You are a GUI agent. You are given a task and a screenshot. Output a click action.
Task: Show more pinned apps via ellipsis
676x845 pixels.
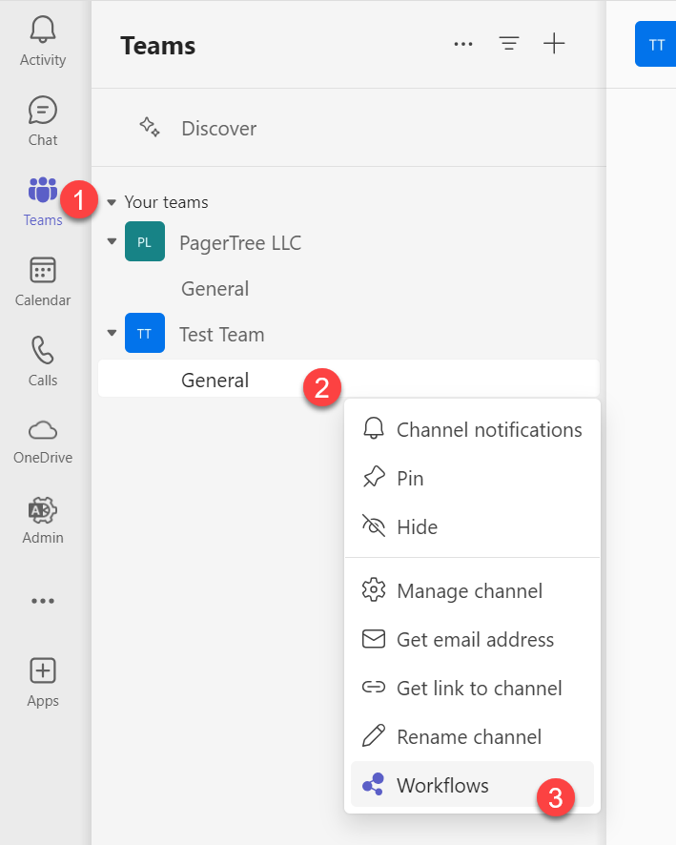point(42,600)
